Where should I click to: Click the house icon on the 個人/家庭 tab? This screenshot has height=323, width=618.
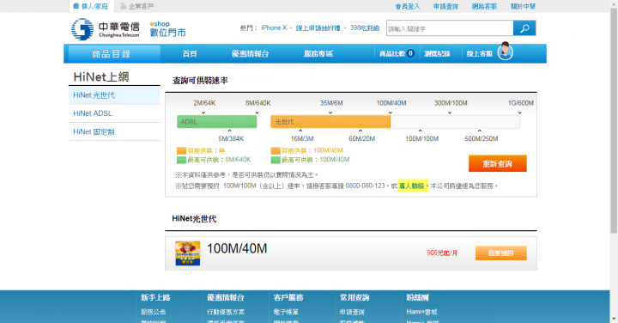coord(76,6)
